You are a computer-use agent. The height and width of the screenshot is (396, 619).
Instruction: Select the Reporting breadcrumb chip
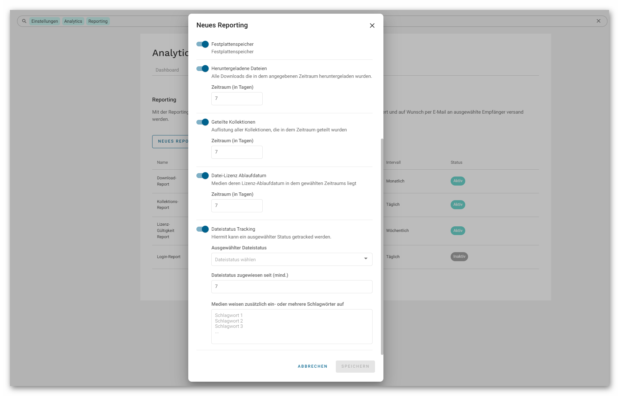98,21
